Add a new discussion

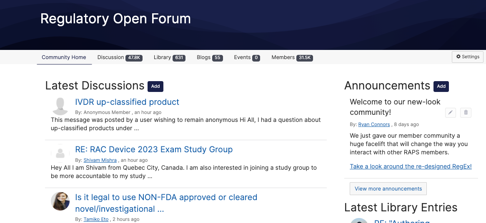pyautogui.click(x=155, y=86)
